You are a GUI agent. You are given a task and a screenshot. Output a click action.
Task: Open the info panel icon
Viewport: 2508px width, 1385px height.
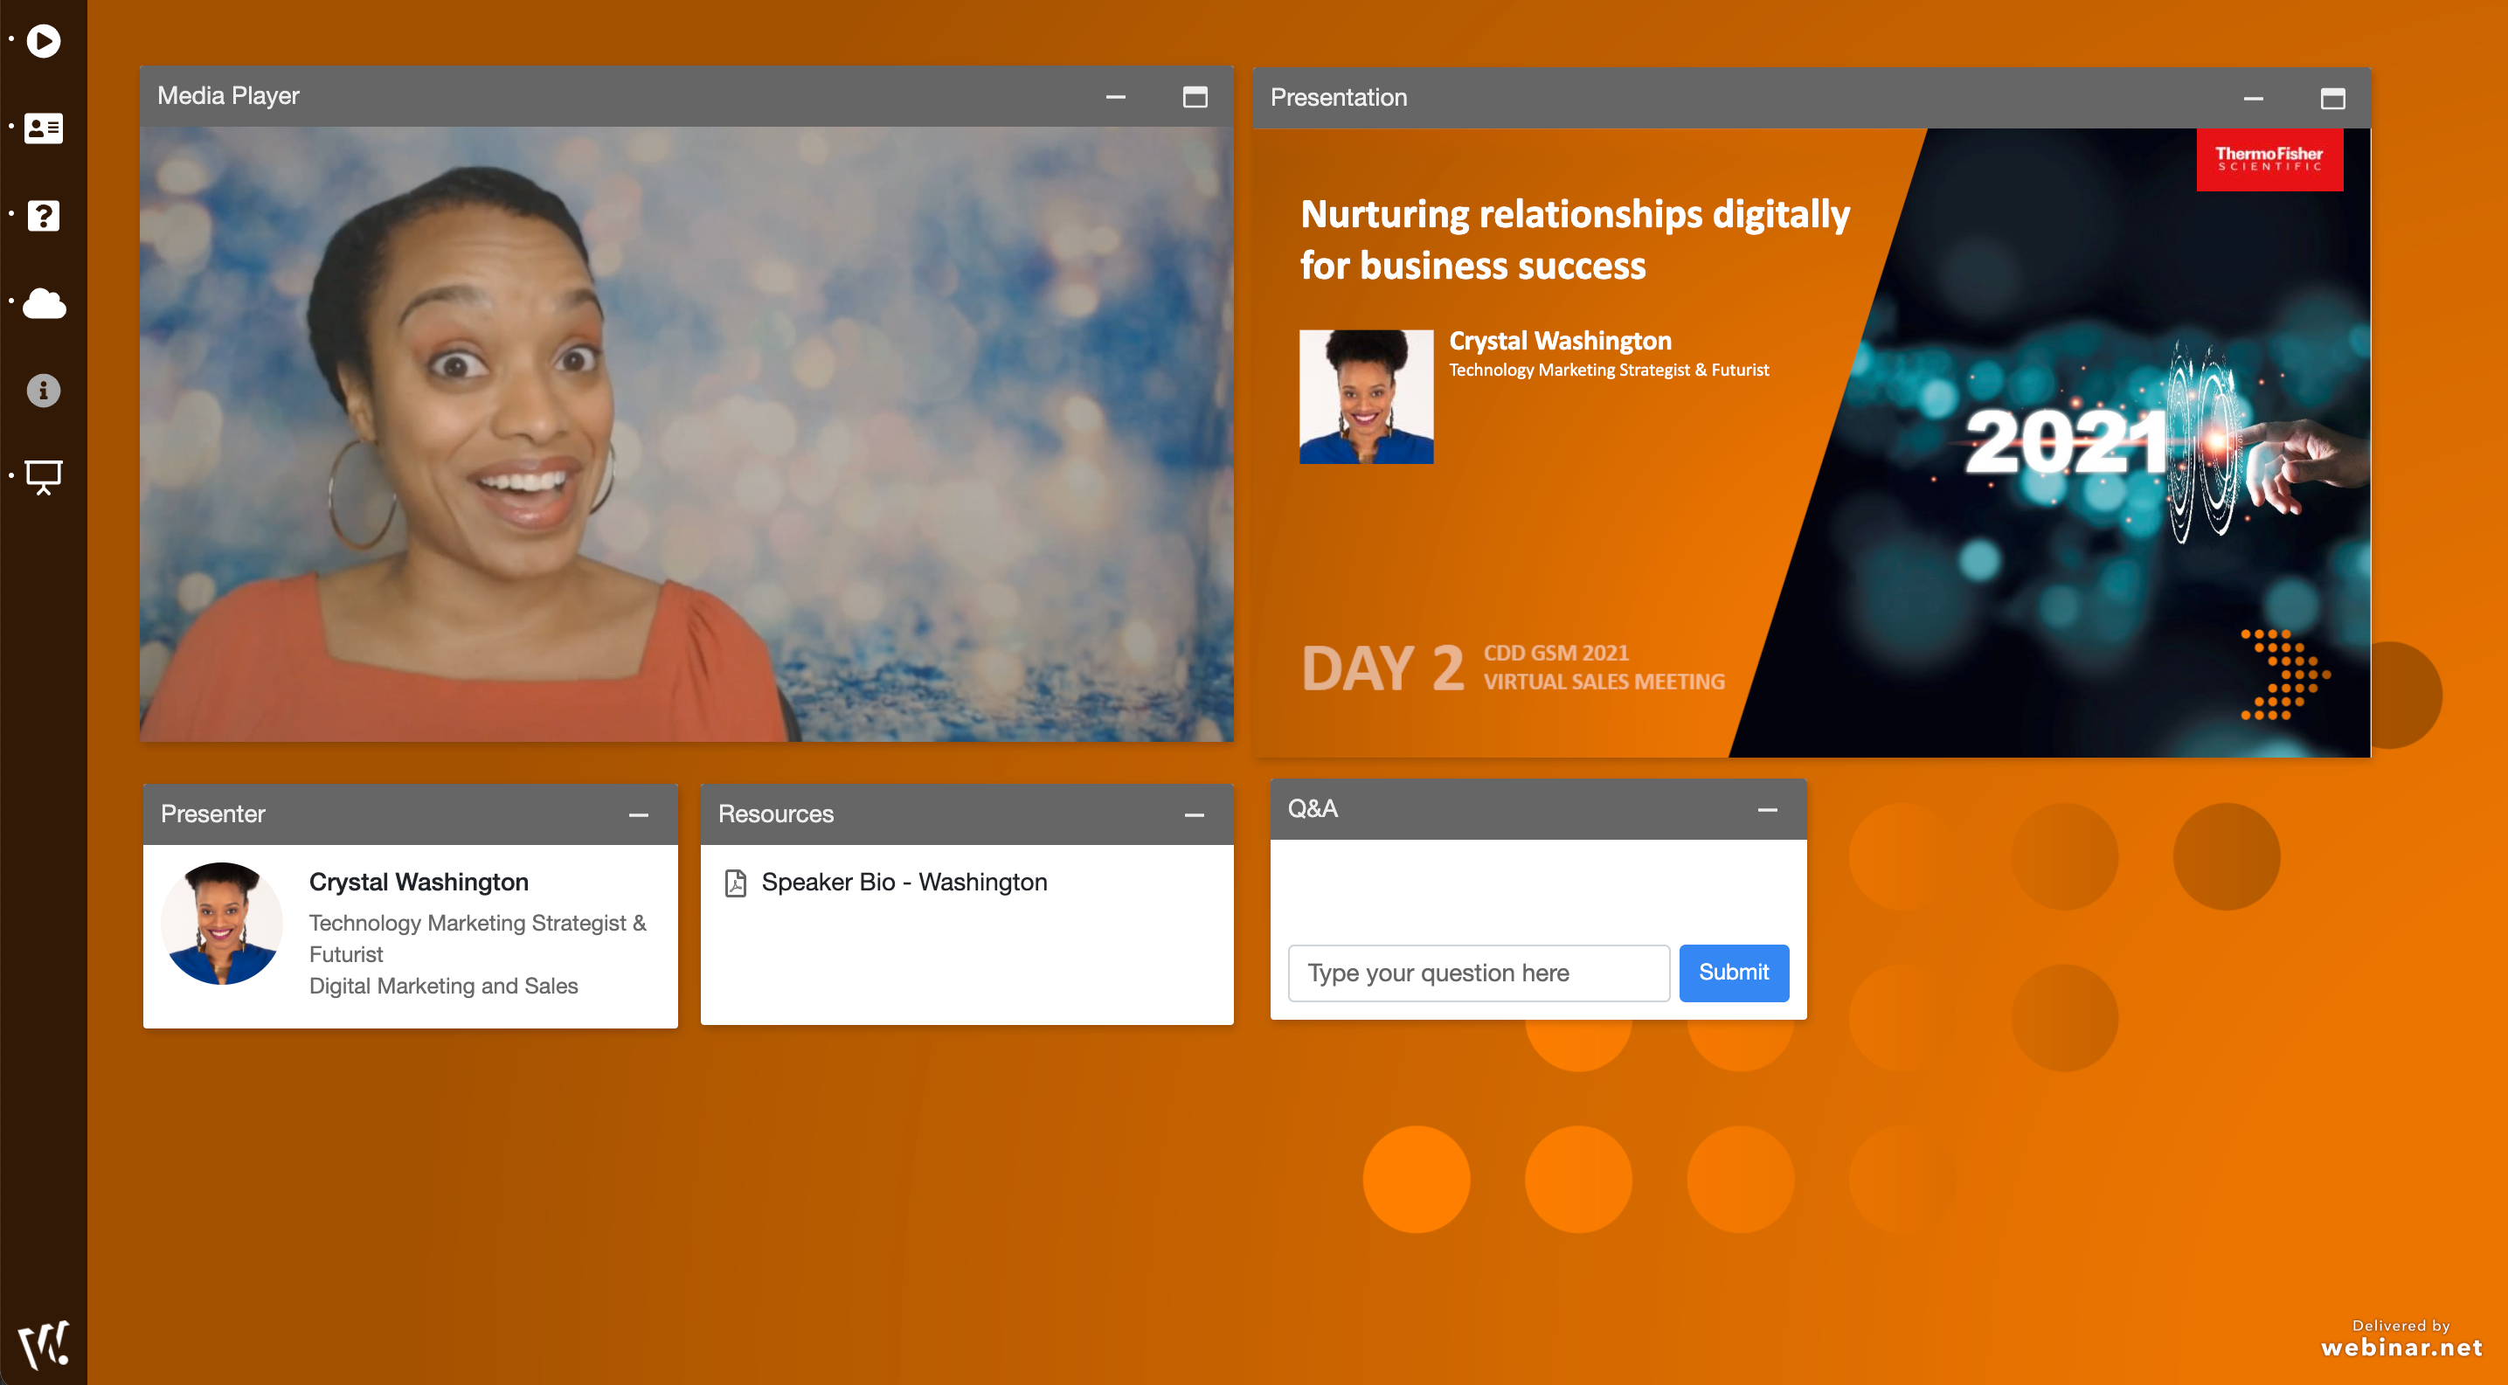(x=46, y=389)
